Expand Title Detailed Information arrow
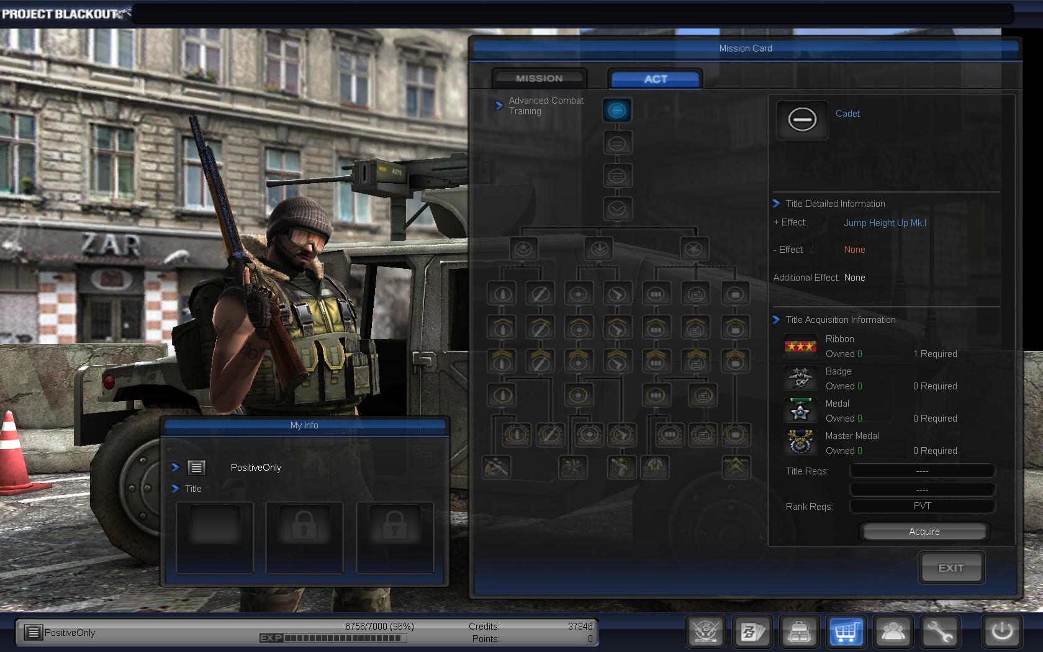The width and height of the screenshot is (1043, 652). coord(776,204)
